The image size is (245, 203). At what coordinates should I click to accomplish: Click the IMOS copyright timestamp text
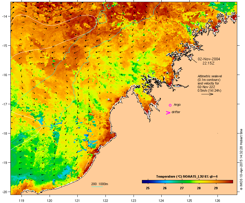tap(241, 159)
